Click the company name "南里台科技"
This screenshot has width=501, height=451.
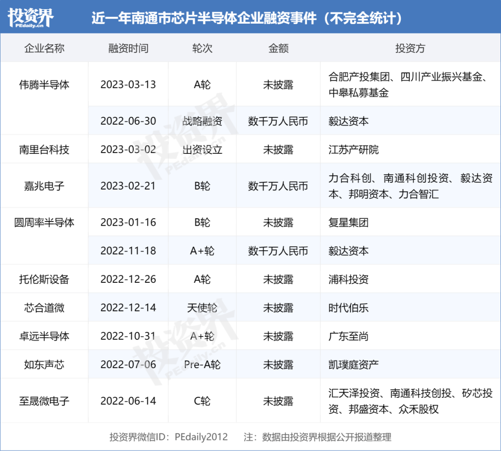(44, 149)
